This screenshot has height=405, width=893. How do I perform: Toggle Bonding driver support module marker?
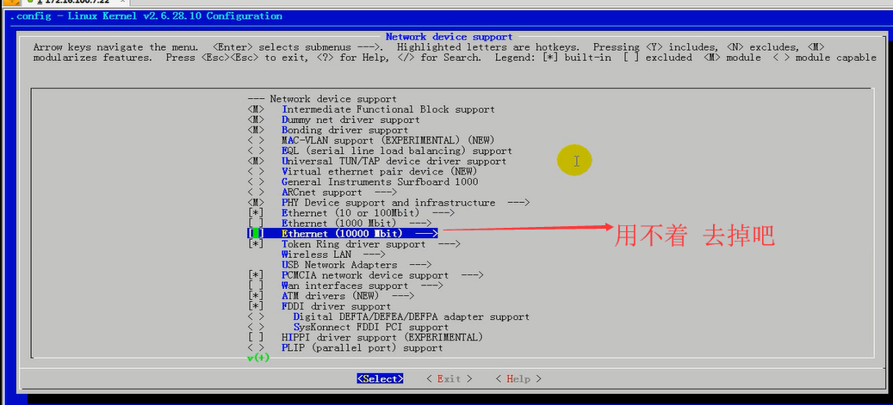click(x=256, y=130)
